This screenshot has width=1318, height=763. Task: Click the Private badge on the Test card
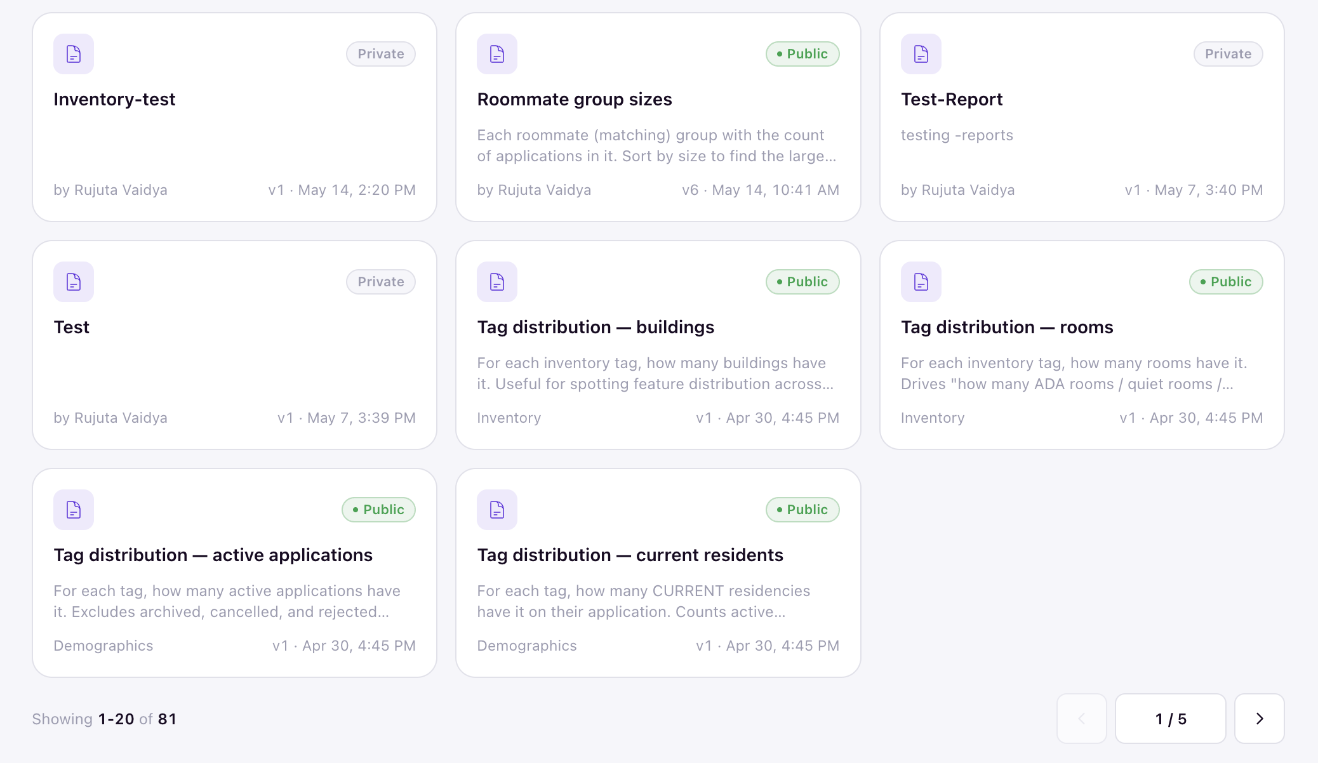tap(381, 282)
